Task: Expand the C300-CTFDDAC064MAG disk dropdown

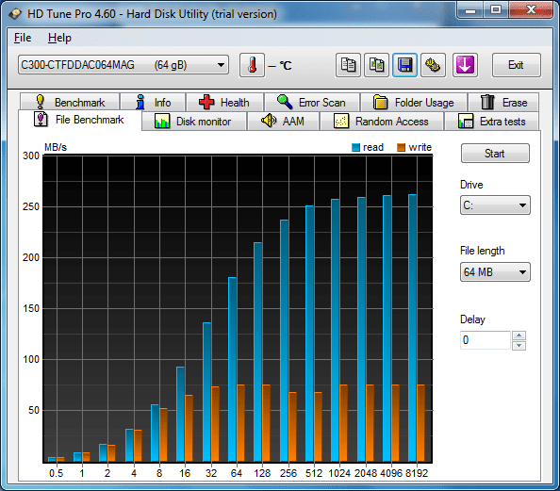Action: click(x=124, y=65)
